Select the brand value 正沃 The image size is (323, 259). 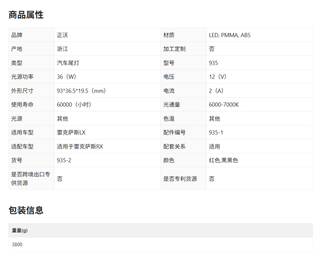63,35
